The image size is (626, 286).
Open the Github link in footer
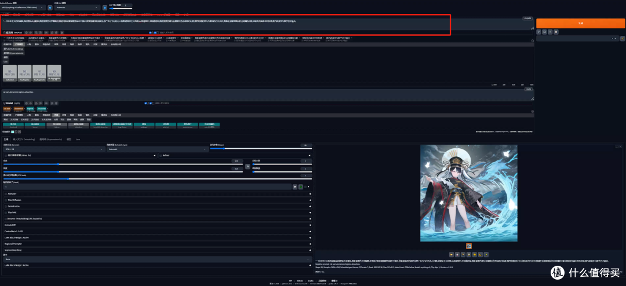click(299, 280)
